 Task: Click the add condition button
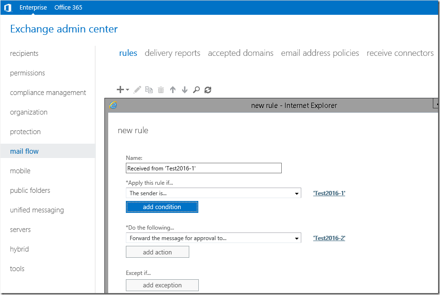tap(162, 207)
